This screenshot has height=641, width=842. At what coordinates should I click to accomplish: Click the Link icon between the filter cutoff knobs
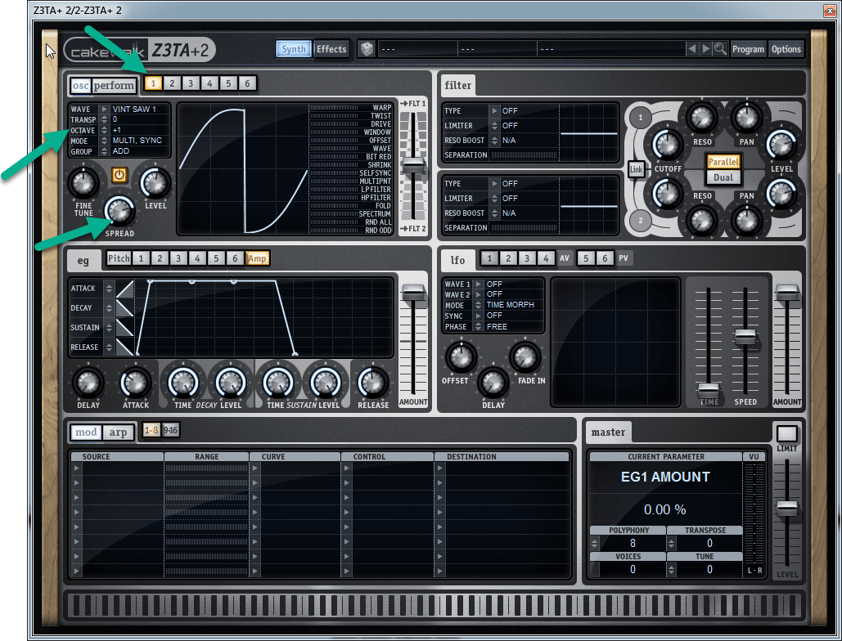(x=635, y=169)
